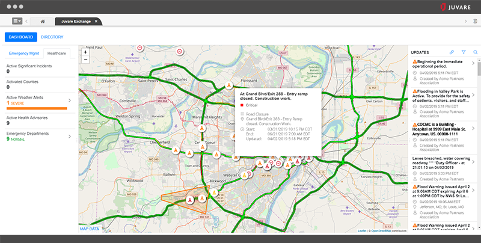
Task: Select the Juvare Exchange tab
Action: click(78, 21)
